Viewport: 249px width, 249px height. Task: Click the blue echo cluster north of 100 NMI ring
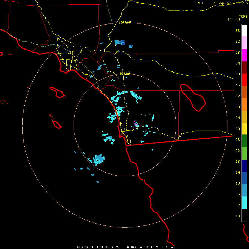pyautogui.click(x=120, y=42)
